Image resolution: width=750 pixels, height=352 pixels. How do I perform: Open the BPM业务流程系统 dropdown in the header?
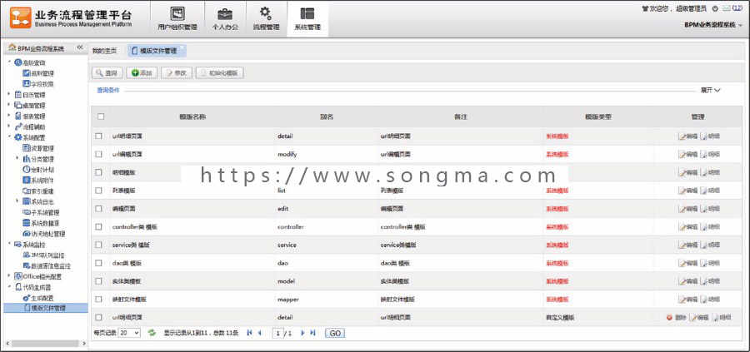pos(713,24)
